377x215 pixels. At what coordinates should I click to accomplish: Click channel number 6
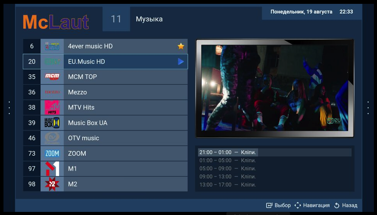click(32, 46)
